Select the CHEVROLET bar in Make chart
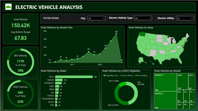Screen dimensions: 198x111 (x=58, y=83)
